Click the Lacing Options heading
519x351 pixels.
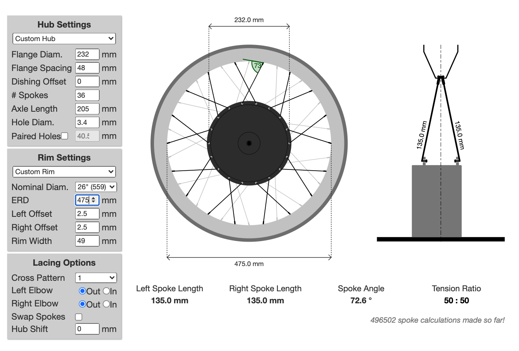pos(64,263)
